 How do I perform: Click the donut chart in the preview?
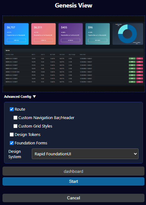(127, 34)
